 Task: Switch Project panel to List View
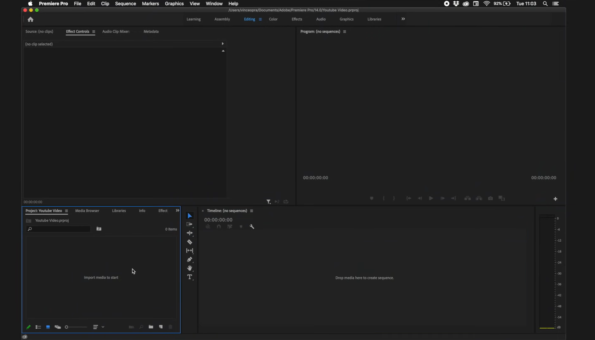click(38, 327)
